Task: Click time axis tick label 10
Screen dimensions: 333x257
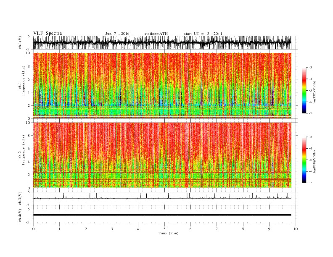Action: point(296,229)
